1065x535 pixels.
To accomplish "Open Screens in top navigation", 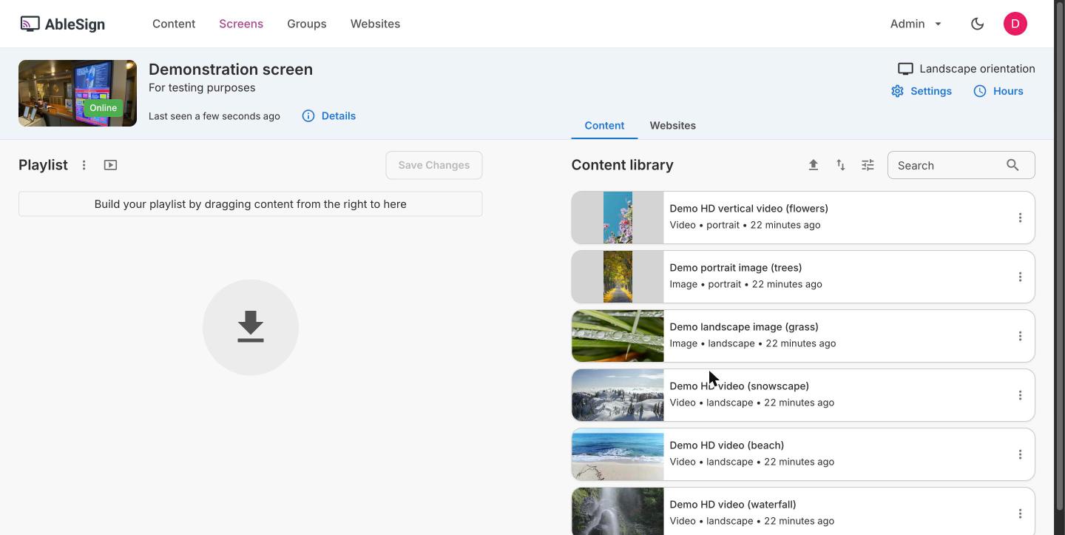I will (x=241, y=24).
